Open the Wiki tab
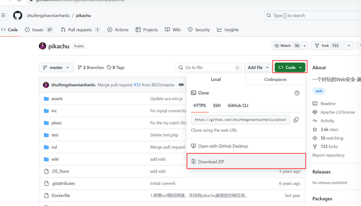 point(173,29)
